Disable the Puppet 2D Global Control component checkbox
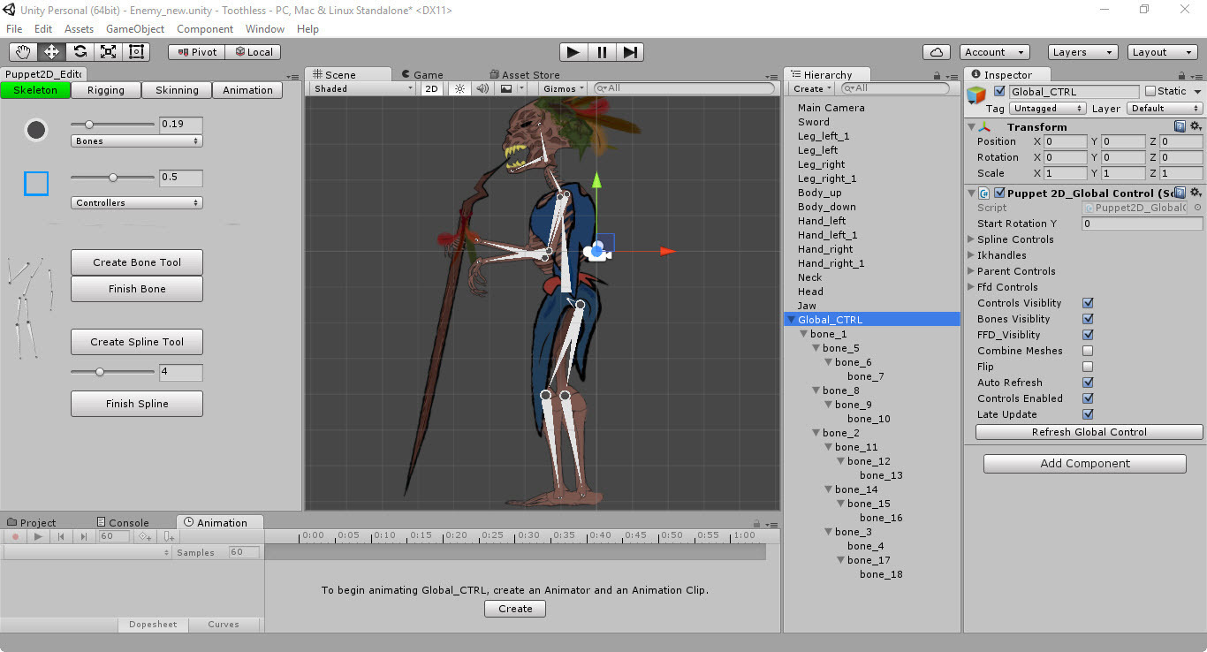The image size is (1207, 652). pos(999,193)
